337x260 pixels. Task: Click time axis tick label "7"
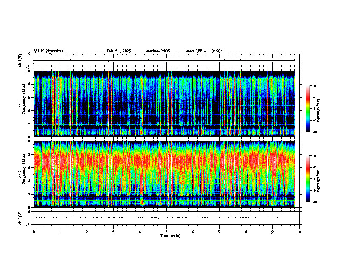coord(220,232)
